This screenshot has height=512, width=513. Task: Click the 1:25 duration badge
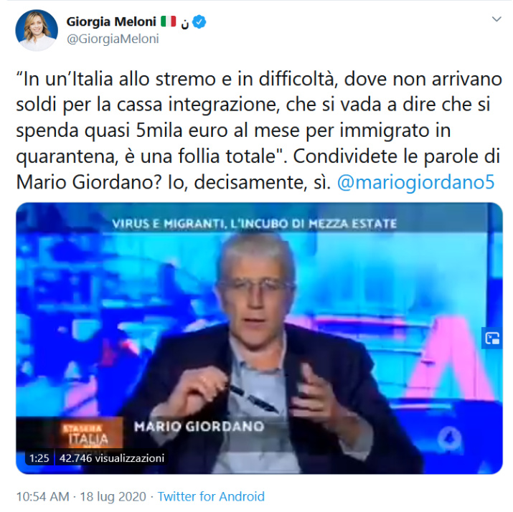(39, 458)
